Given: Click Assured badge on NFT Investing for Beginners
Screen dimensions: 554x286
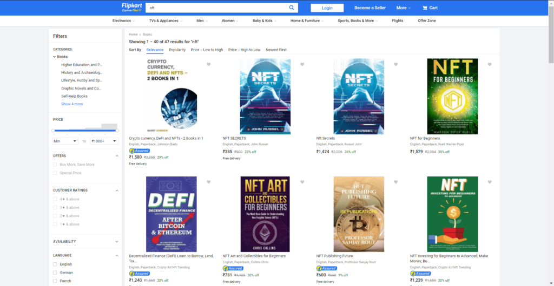Looking at the screenshot, I should tap(420, 274).
